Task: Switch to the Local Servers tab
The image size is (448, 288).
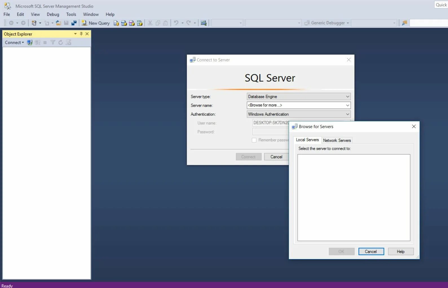Action: tap(307, 140)
